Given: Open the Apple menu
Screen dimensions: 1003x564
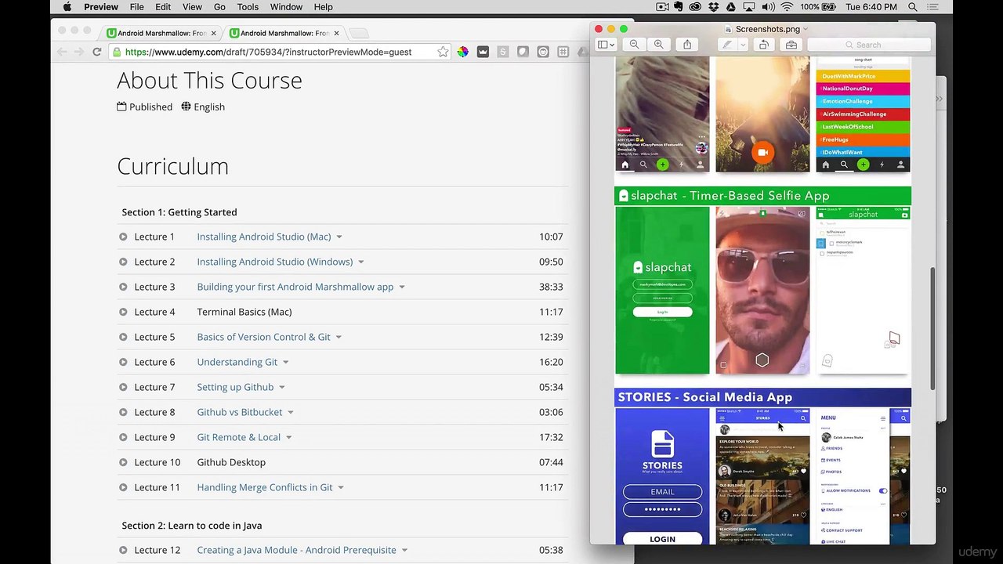Looking at the screenshot, I should click(67, 7).
